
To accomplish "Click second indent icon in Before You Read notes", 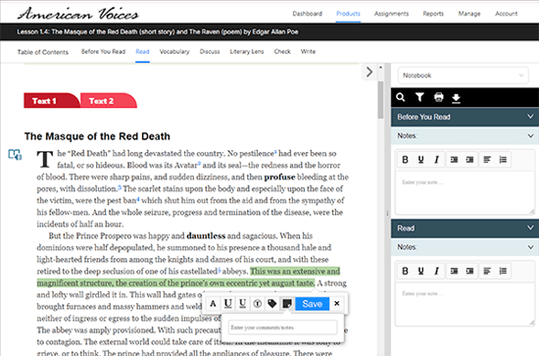I will 469,160.
